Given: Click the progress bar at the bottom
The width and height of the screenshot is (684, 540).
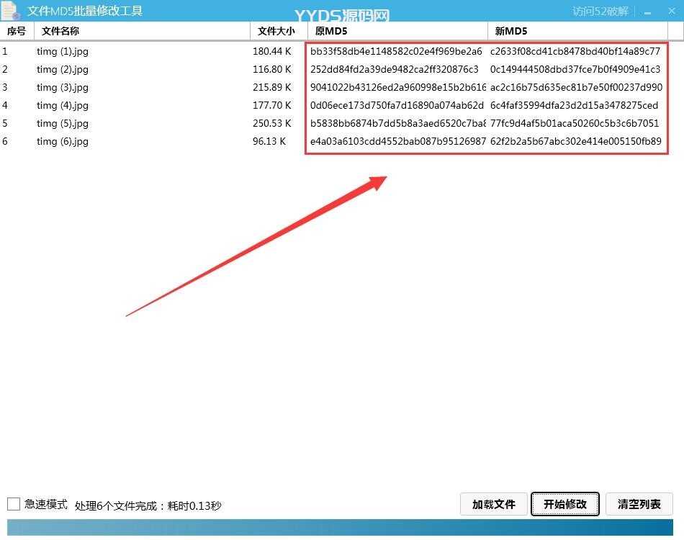Looking at the screenshot, I should pos(342,533).
